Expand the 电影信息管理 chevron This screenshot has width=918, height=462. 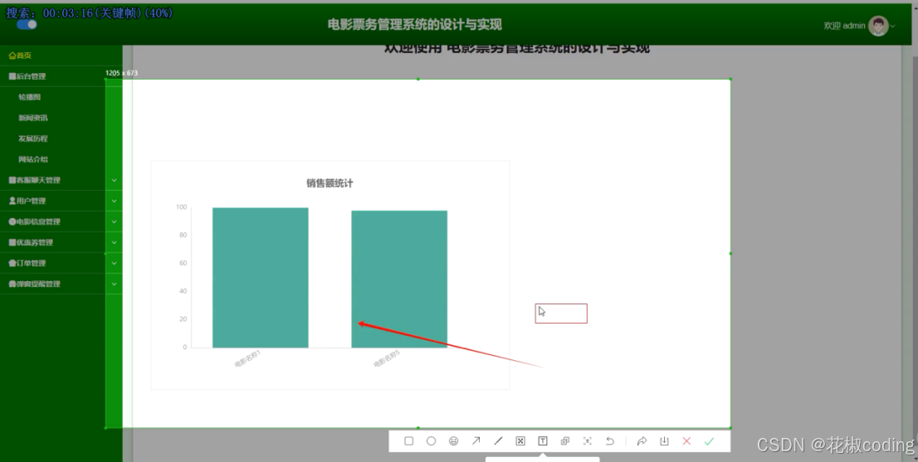pos(115,221)
